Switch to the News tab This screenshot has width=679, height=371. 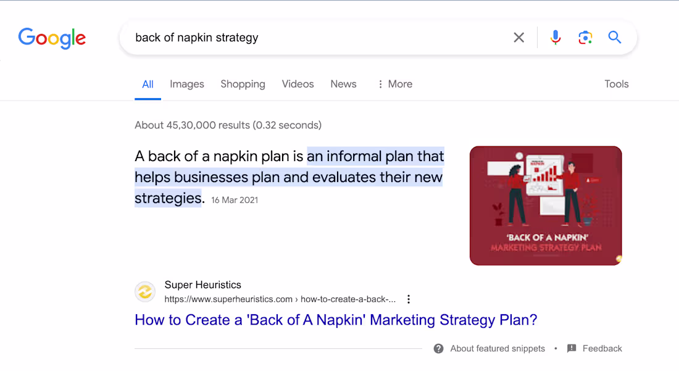click(x=343, y=84)
